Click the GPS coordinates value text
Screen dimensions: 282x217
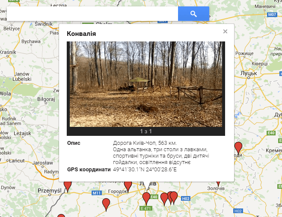tap(145, 170)
